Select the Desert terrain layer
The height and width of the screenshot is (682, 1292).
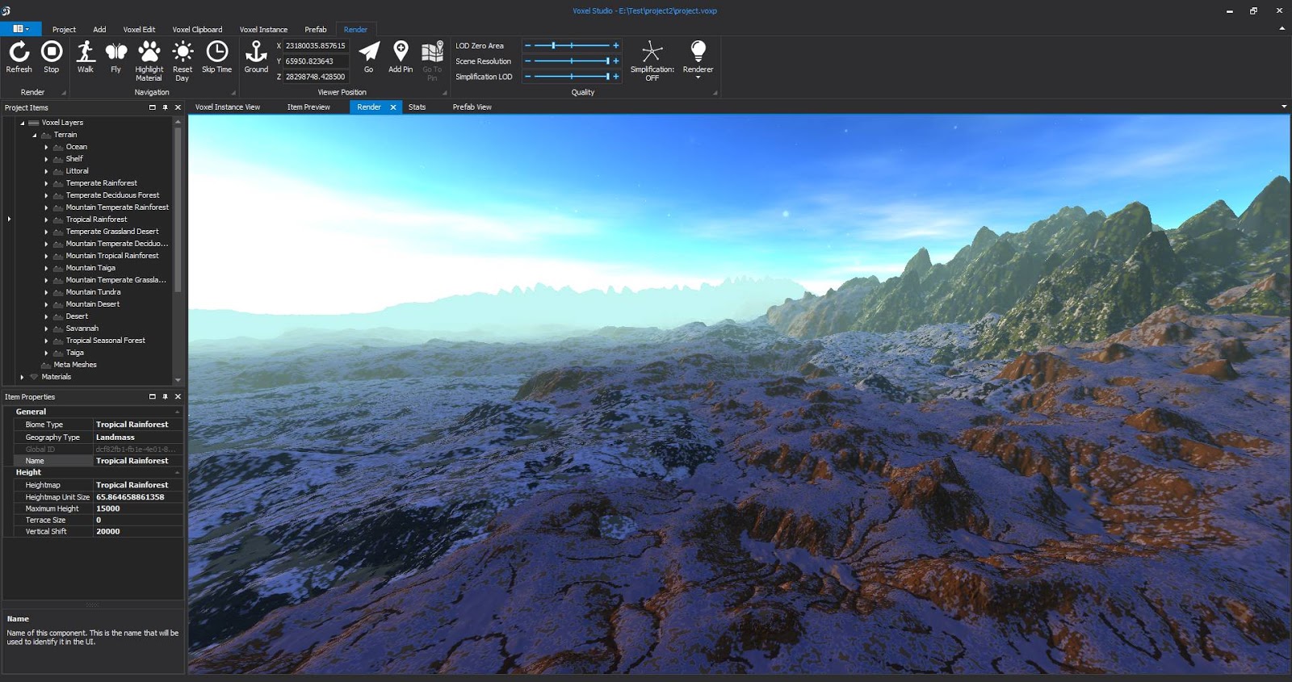pos(78,316)
